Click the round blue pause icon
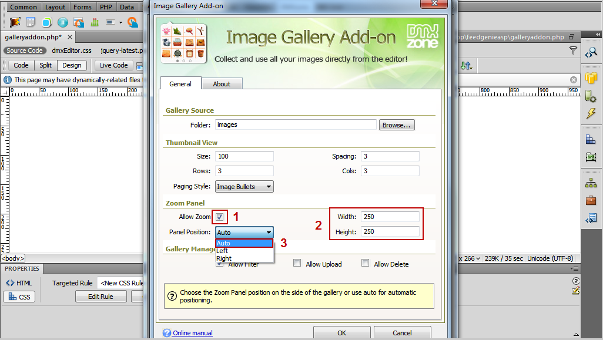Viewport: 603px width, 340px height. [x=63, y=22]
